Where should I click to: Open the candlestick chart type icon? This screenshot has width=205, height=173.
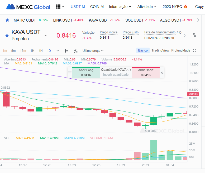[x=66, y=51]
